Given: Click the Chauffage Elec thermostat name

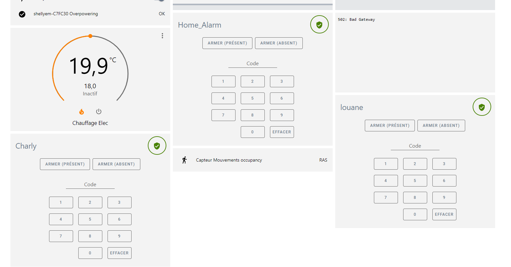Looking at the screenshot, I should [90, 123].
